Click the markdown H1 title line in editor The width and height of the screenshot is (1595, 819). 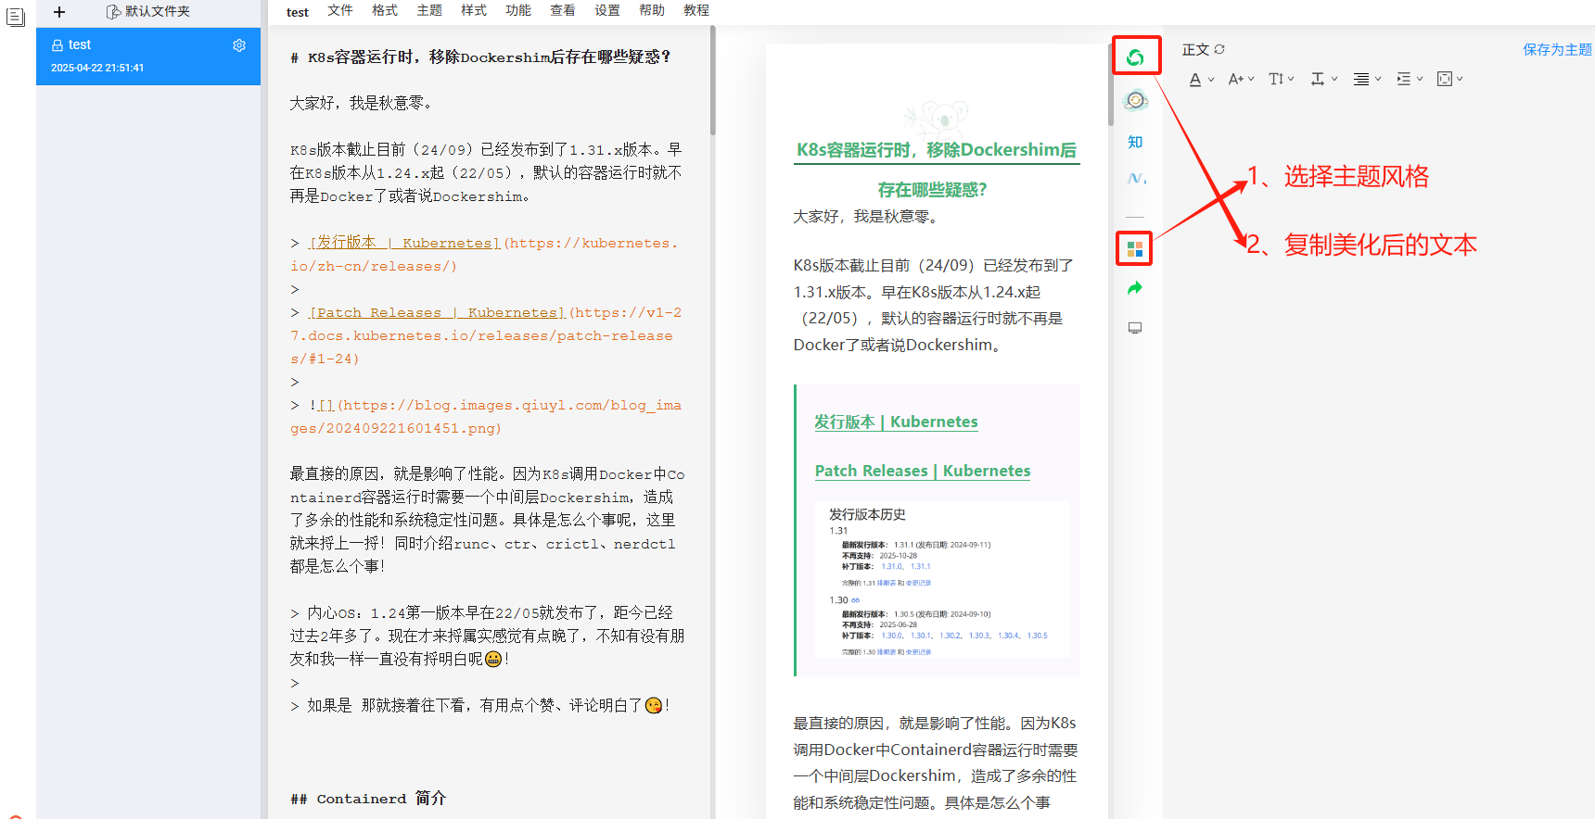pos(480,57)
